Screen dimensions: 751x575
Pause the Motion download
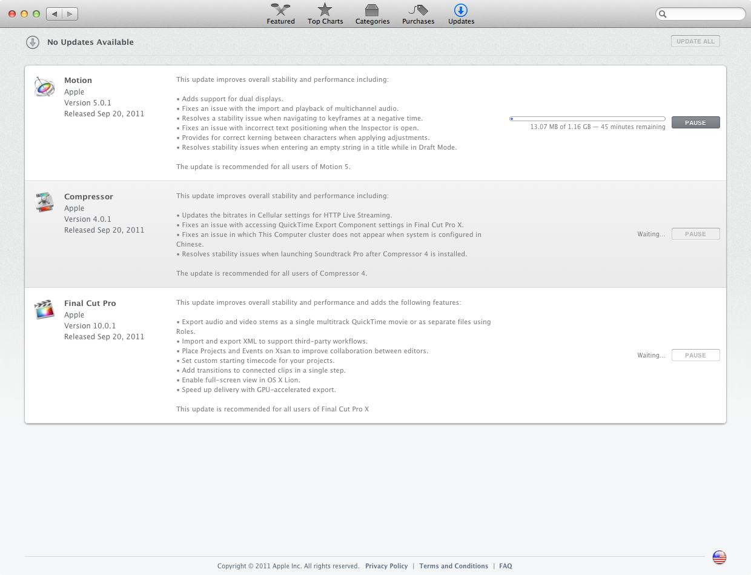point(695,122)
